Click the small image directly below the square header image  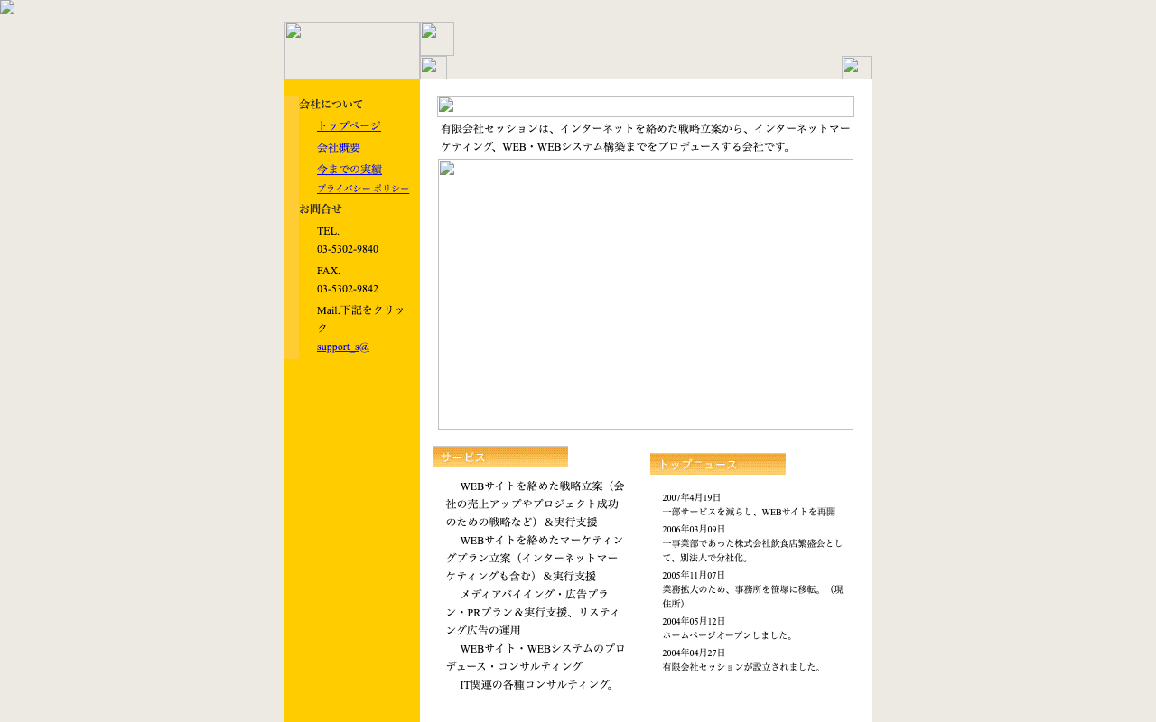tap(433, 68)
